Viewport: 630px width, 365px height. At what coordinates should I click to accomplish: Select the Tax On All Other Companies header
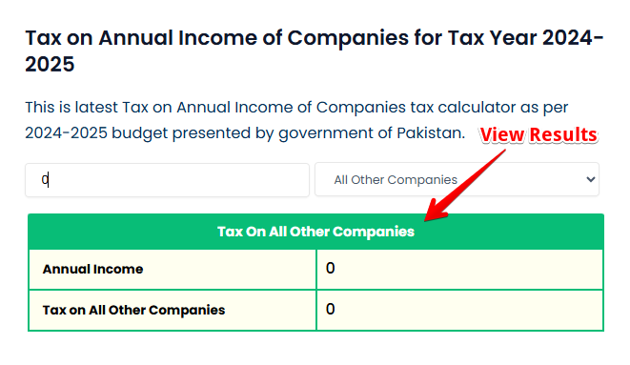[315, 232]
